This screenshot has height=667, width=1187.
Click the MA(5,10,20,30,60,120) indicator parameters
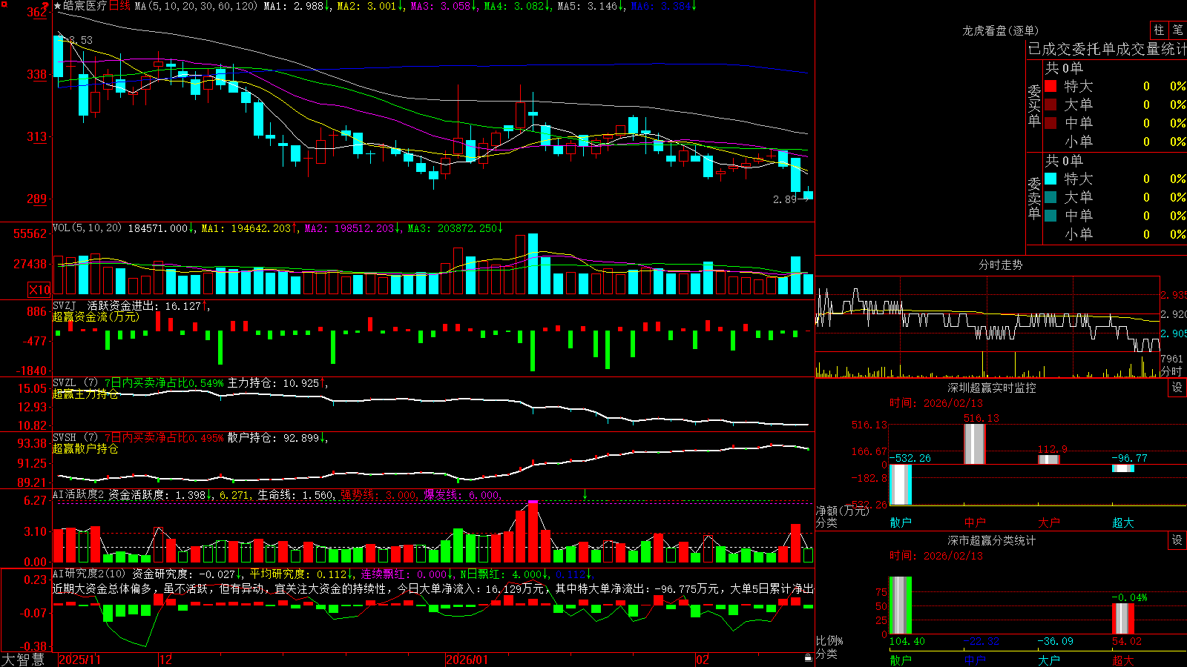coord(196,6)
